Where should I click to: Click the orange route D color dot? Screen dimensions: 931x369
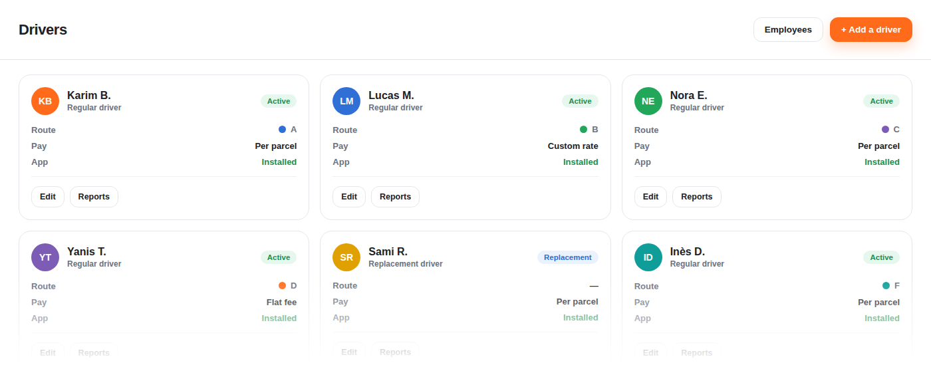coord(282,286)
